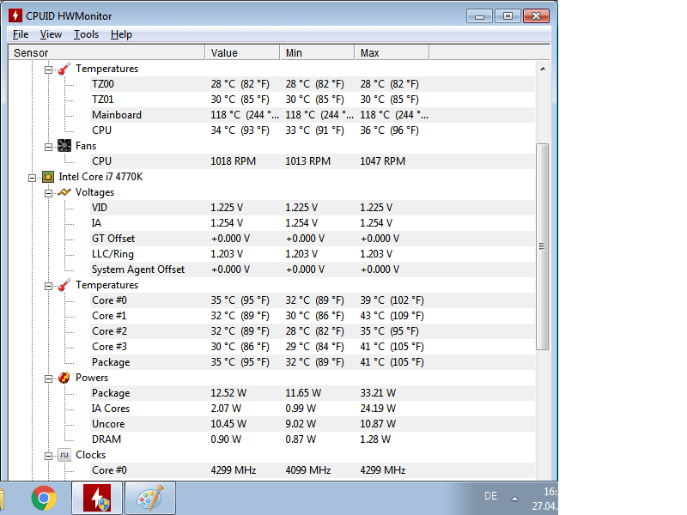Click the 24.19 W max value
Viewport: 687px width, 515px height.
click(378, 409)
